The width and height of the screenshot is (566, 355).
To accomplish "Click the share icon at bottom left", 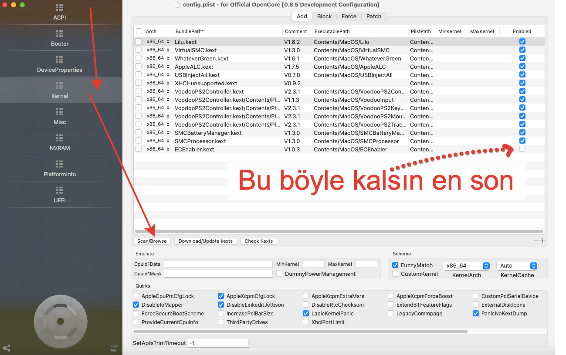I will click(7, 348).
